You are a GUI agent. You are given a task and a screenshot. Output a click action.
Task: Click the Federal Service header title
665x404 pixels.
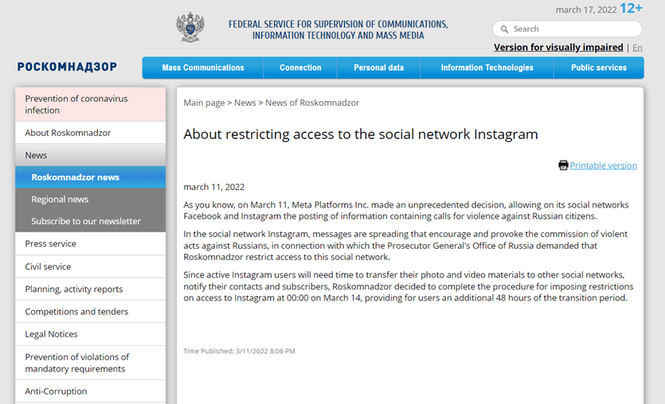coord(338,30)
